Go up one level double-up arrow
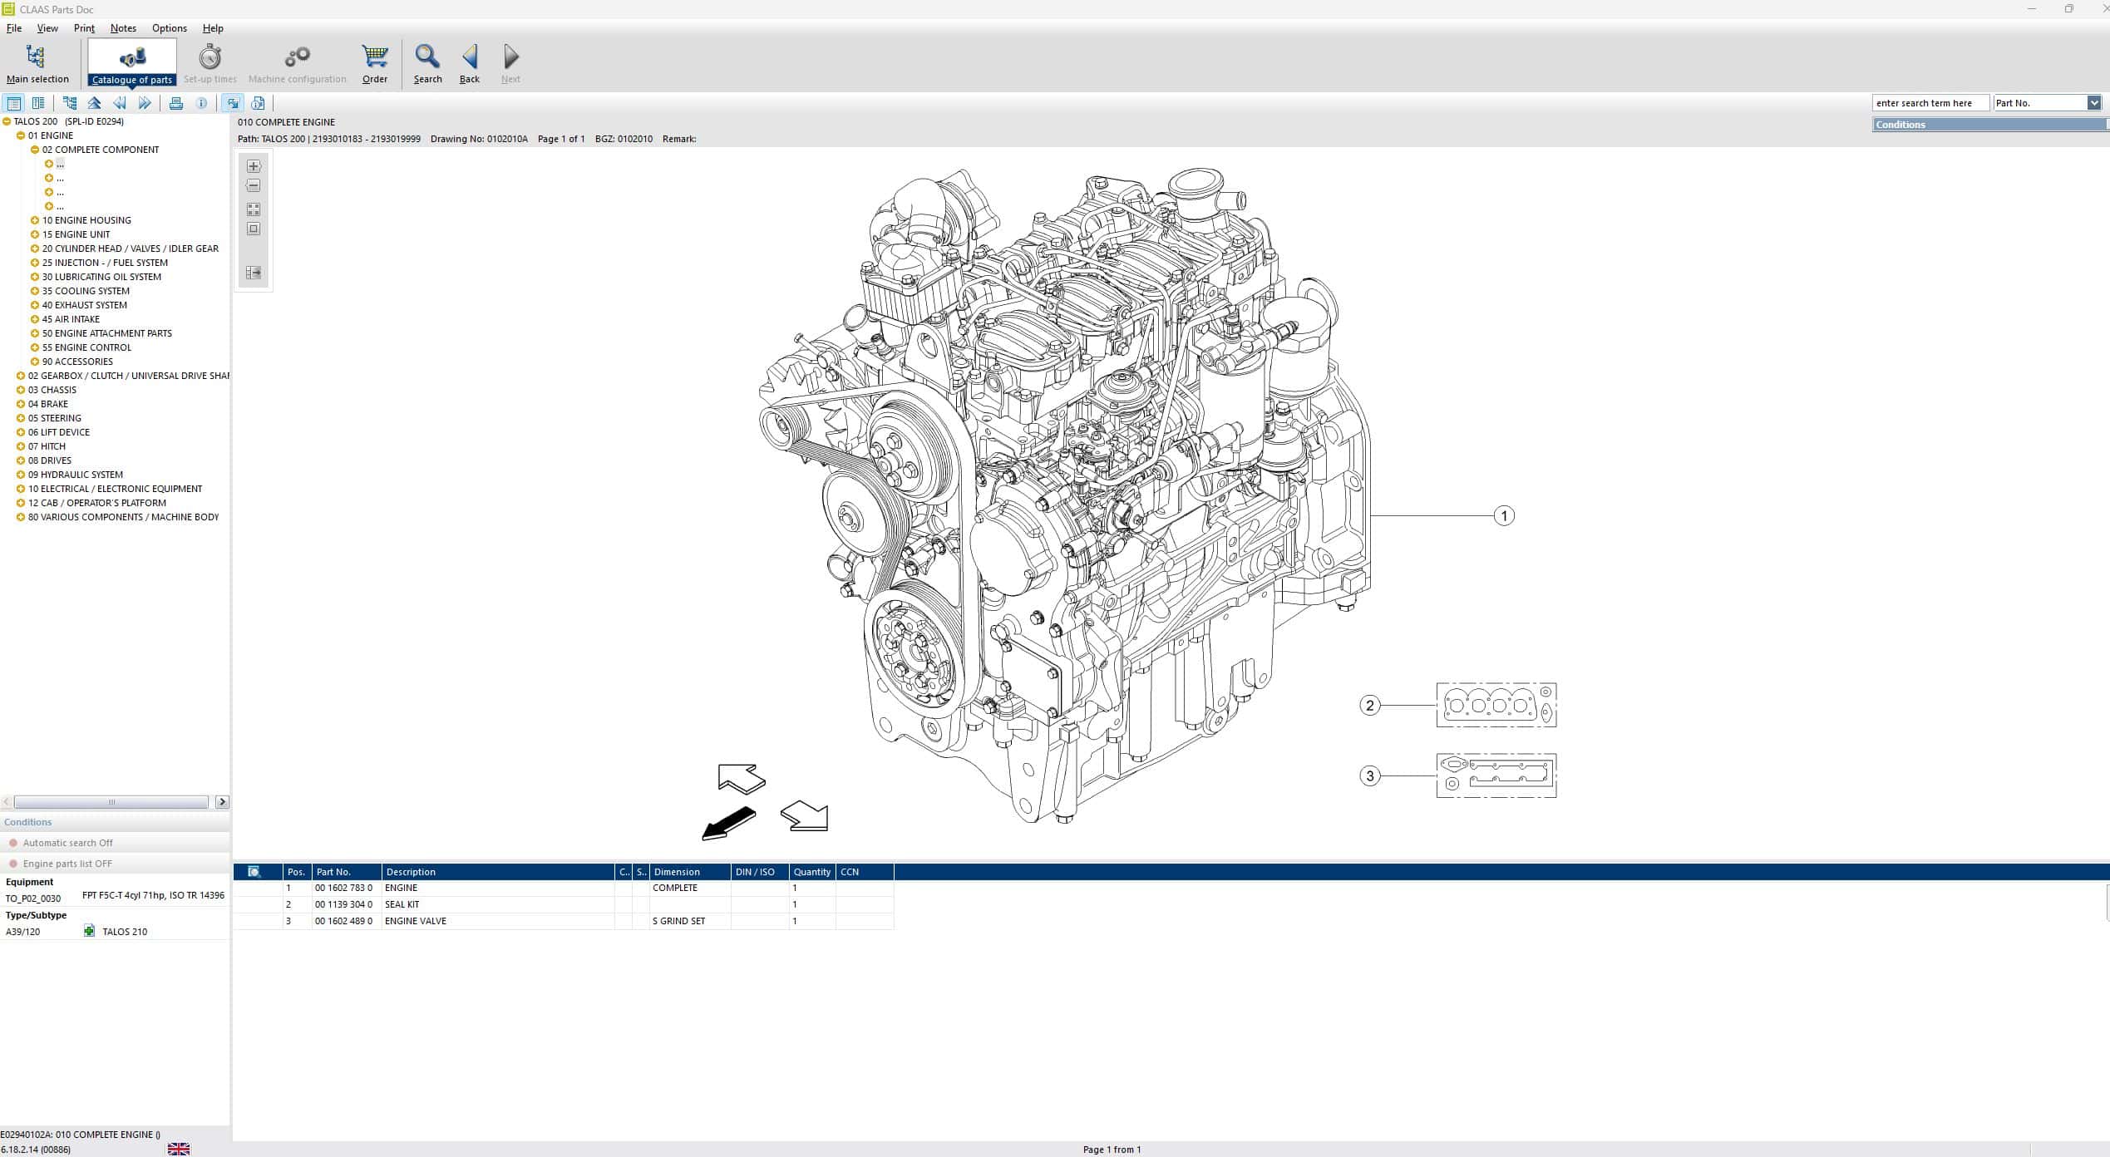Screen dimensions: 2110x1157 click(95, 103)
